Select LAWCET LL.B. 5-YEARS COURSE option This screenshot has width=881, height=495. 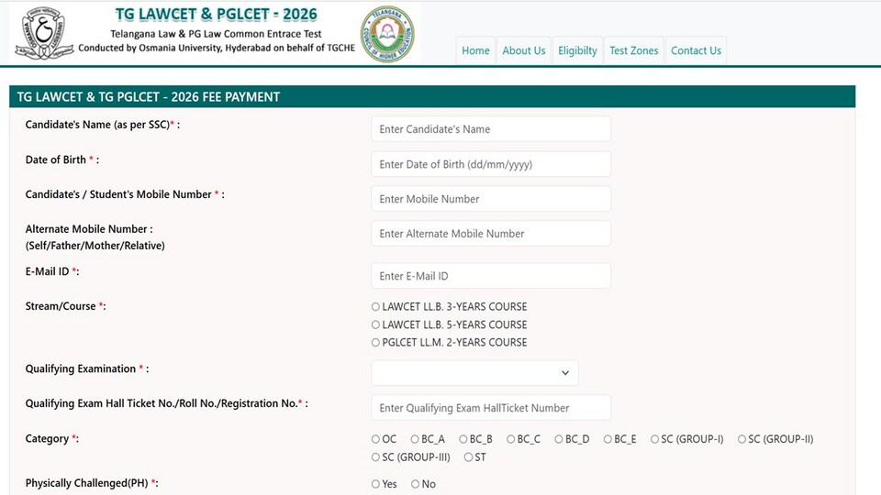[375, 324]
